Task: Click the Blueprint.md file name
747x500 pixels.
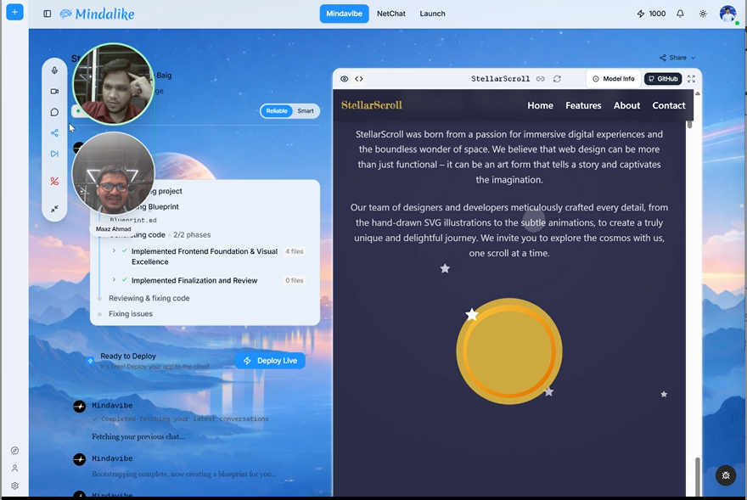Action: tap(133, 220)
